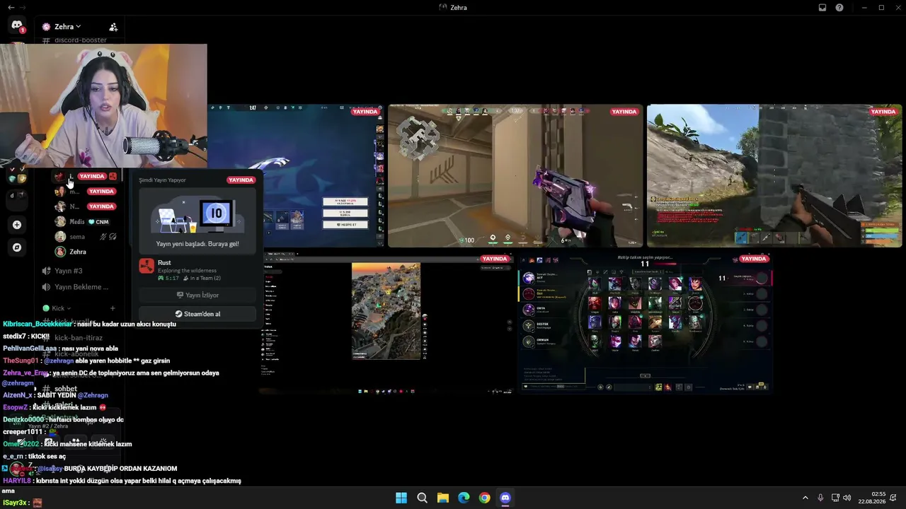Click the Discord icon on the taskbar

(x=505, y=498)
